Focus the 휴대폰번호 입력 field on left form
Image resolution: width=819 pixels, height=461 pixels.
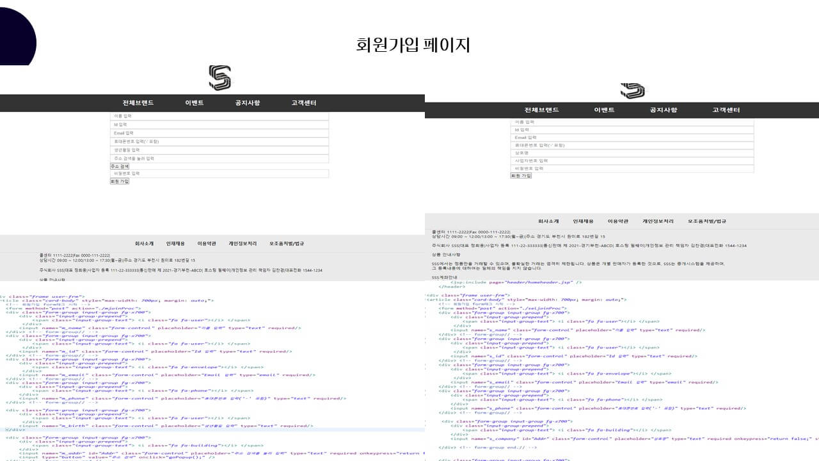pos(219,142)
